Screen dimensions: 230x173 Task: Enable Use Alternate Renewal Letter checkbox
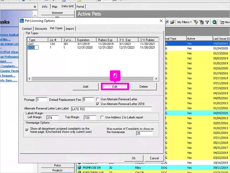point(97,99)
